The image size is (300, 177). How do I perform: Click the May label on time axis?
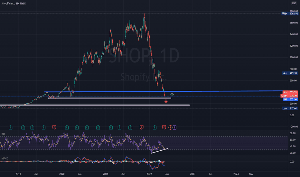pyautogui.click(x=251, y=174)
